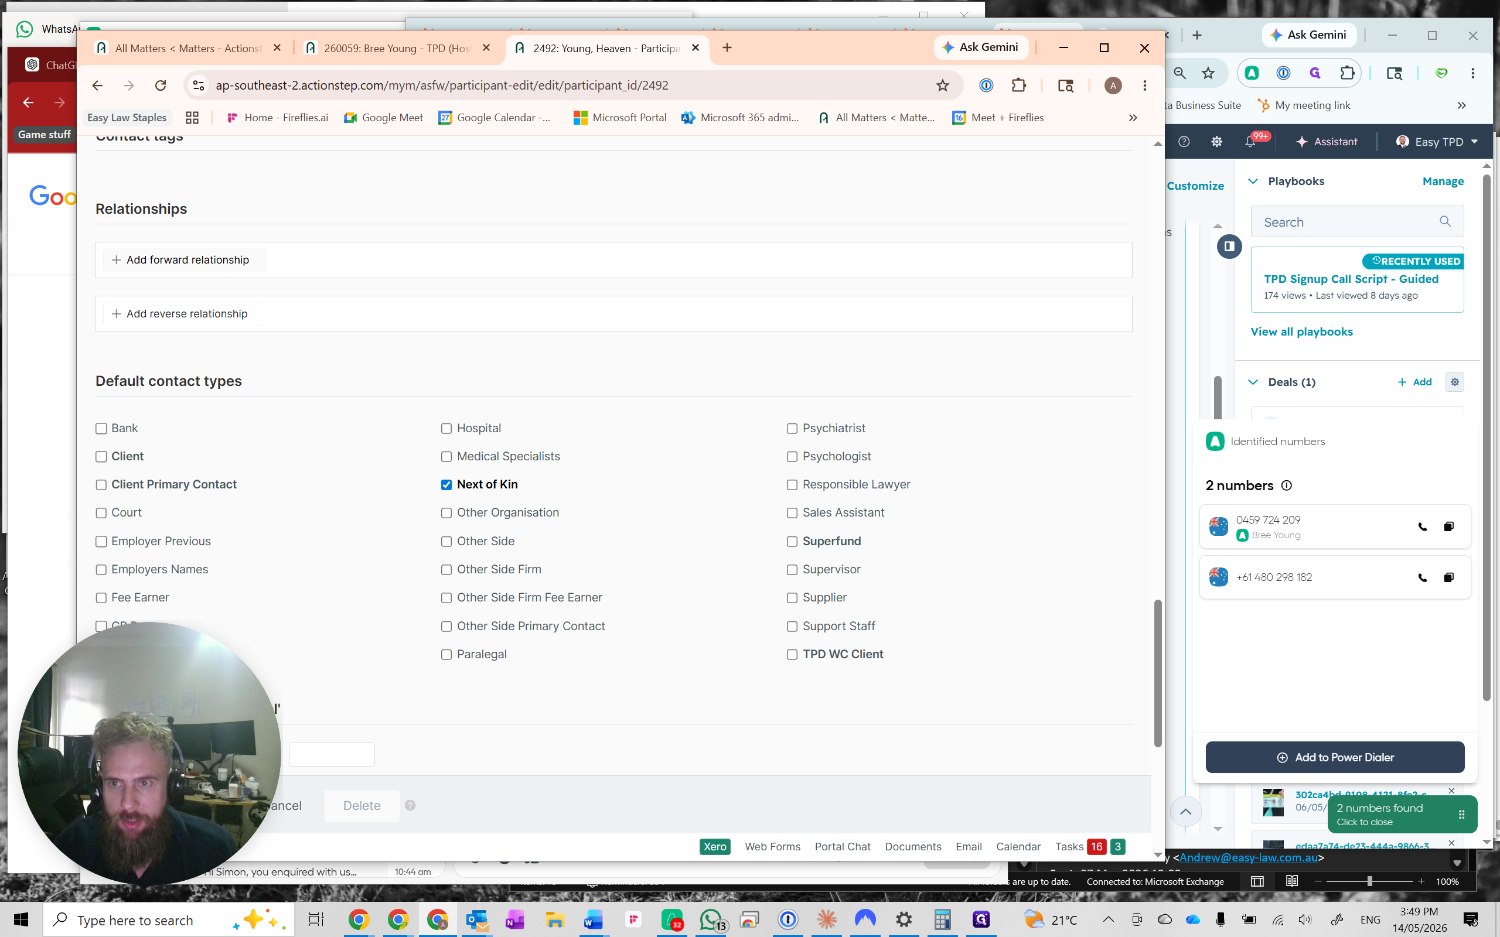Click the round scroll-up chevron button
1500x937 pixels.
click(x=1185, y=812)
